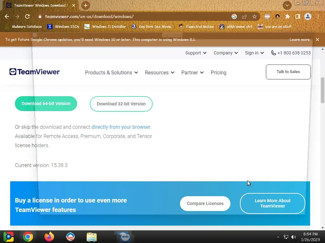Click the Current version: 15.38.3 text
The height and width of the screenshot is (243, 325).
click(x=41, y=165)
